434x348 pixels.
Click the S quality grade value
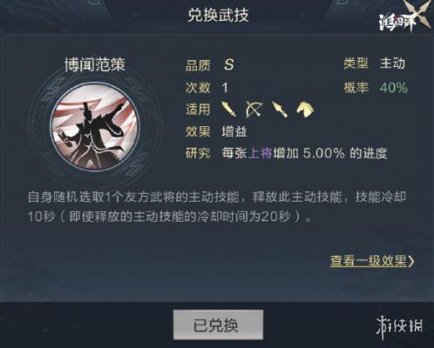point(228,64)
